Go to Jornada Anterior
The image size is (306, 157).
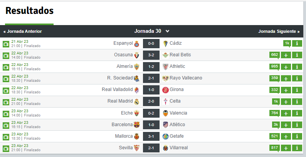(23, 32)
